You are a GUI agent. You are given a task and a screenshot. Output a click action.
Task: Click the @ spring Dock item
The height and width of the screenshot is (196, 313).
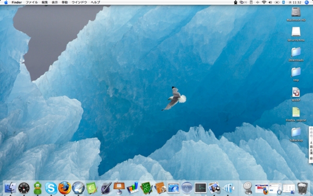point(248,188)
